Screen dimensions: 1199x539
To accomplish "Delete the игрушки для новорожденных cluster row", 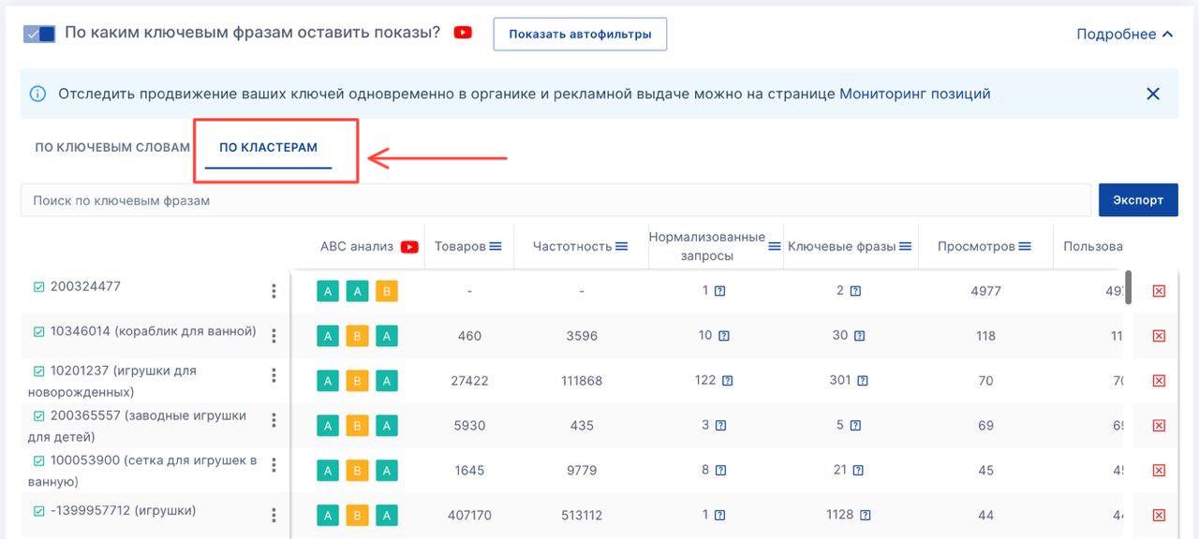I will pyautogui.click(x=1159, y=381).
